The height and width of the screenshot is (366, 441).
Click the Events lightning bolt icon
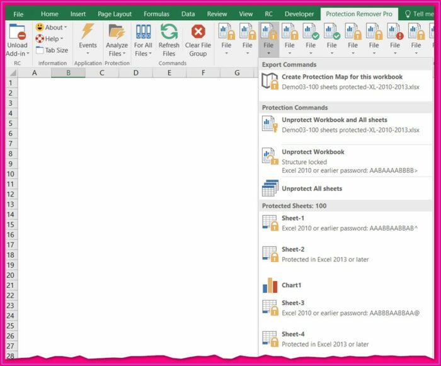point(88,31)
